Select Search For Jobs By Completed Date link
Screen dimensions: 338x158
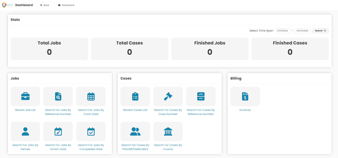click(x=91, y=147)
